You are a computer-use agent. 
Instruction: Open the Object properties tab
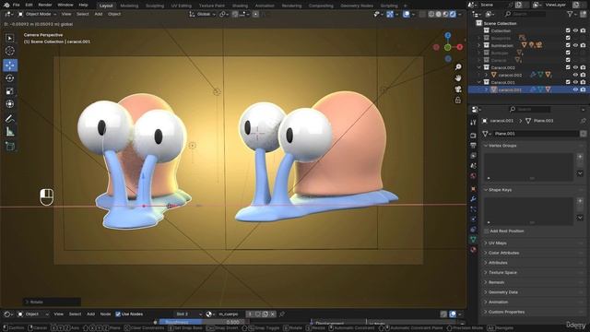(473, 188)
